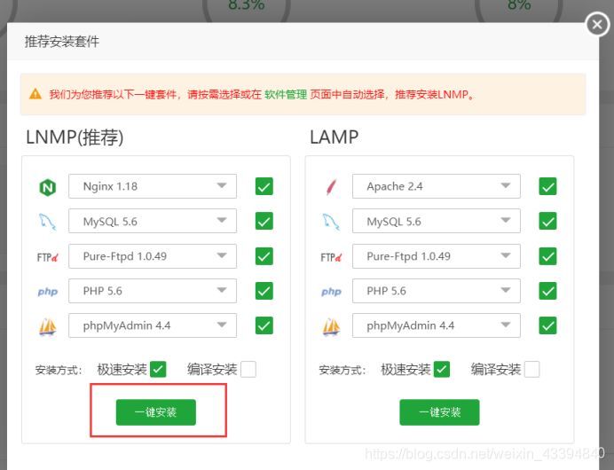Uncheck Nginx 1.18 in LNMP
Viewport: 614px width, 470px height.
pyautogui.click(x=264, y=186)
